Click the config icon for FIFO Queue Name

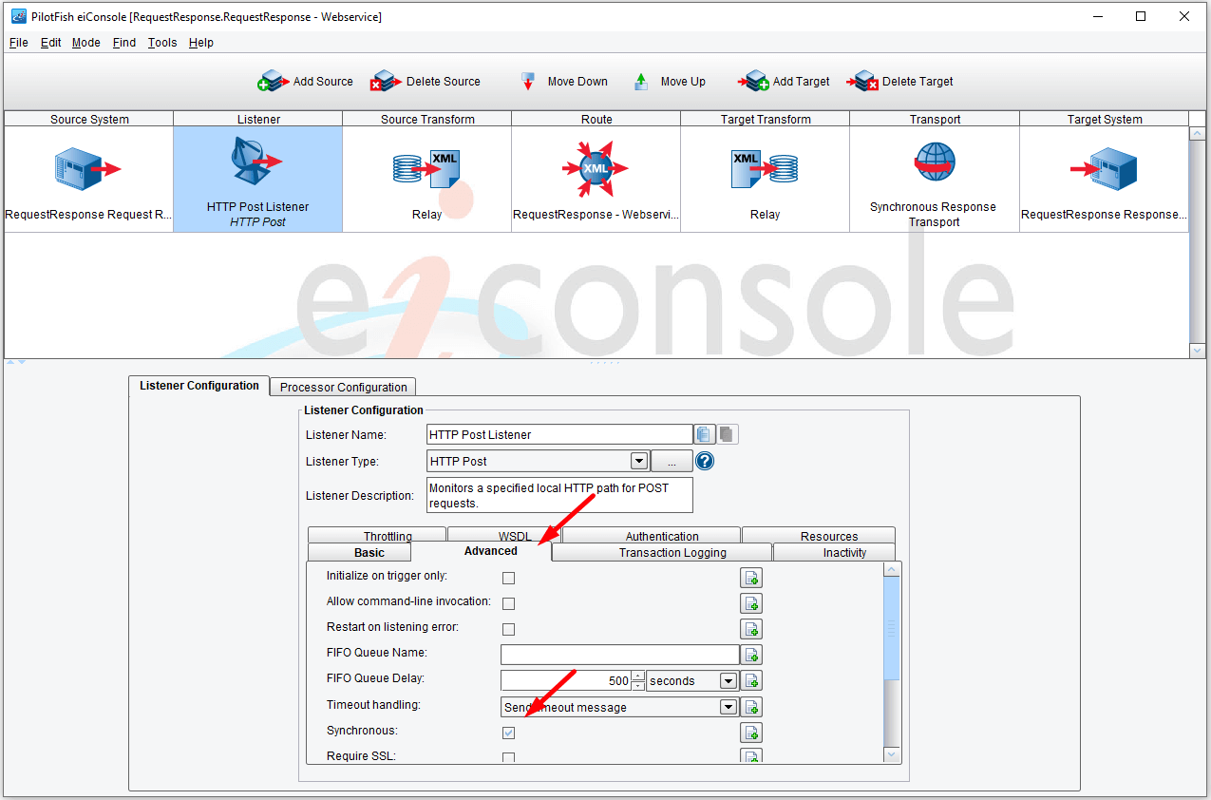pyautogui.click(x=751, y=655)
